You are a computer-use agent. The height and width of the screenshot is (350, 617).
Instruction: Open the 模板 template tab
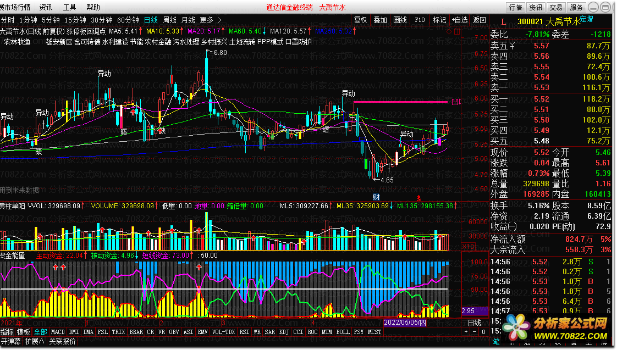[x=24, y=332]
